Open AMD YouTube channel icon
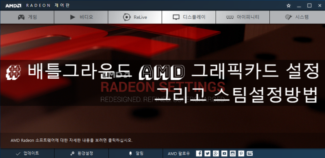Screen dimensions: 325x158 (x=224, y=154)
